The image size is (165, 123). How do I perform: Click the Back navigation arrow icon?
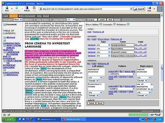click(x=7, y=8)
